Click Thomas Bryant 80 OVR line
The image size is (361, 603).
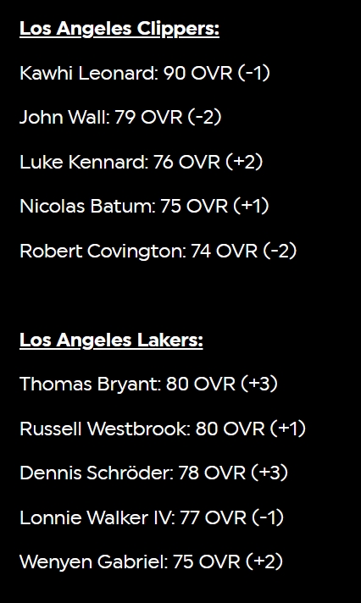click(148, 384)
